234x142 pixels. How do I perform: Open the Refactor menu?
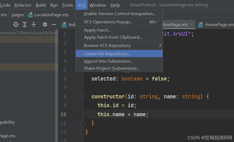[x=23, y=5]
